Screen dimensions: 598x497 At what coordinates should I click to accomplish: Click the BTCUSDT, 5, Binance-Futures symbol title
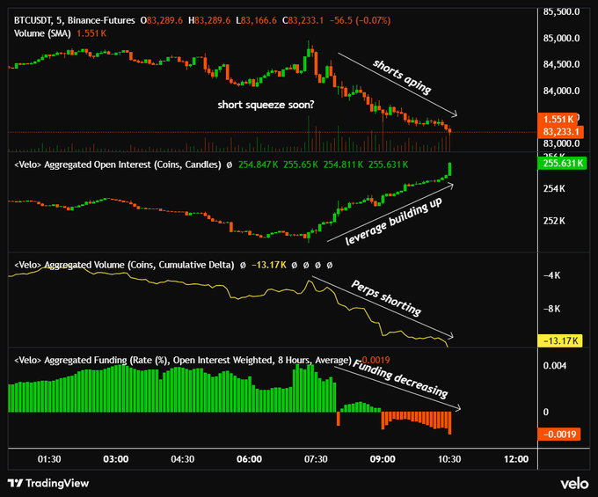[75, 20]
